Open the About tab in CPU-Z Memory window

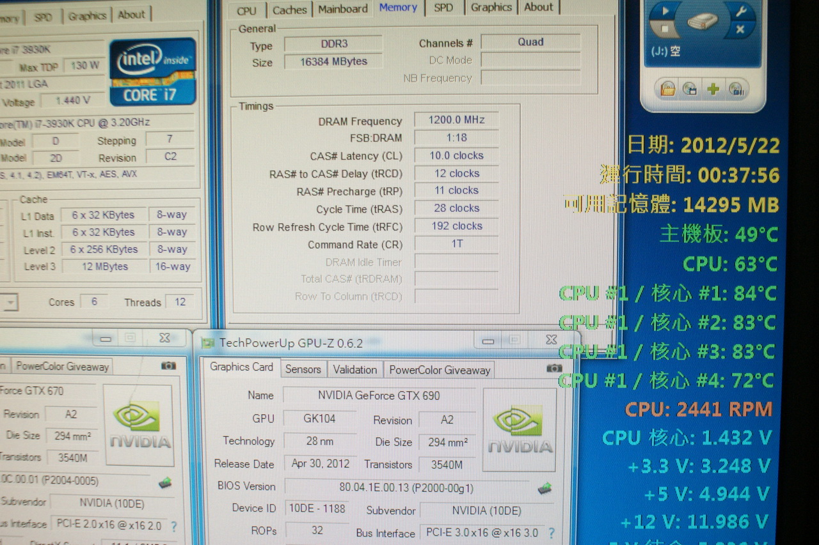coord(539,7)
